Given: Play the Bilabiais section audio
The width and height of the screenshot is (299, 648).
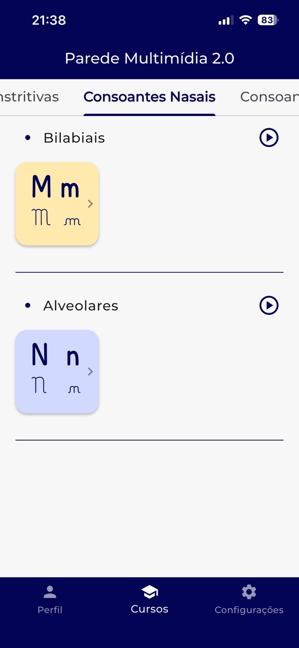Looking at the screenshot, I should tap(269, 138).
